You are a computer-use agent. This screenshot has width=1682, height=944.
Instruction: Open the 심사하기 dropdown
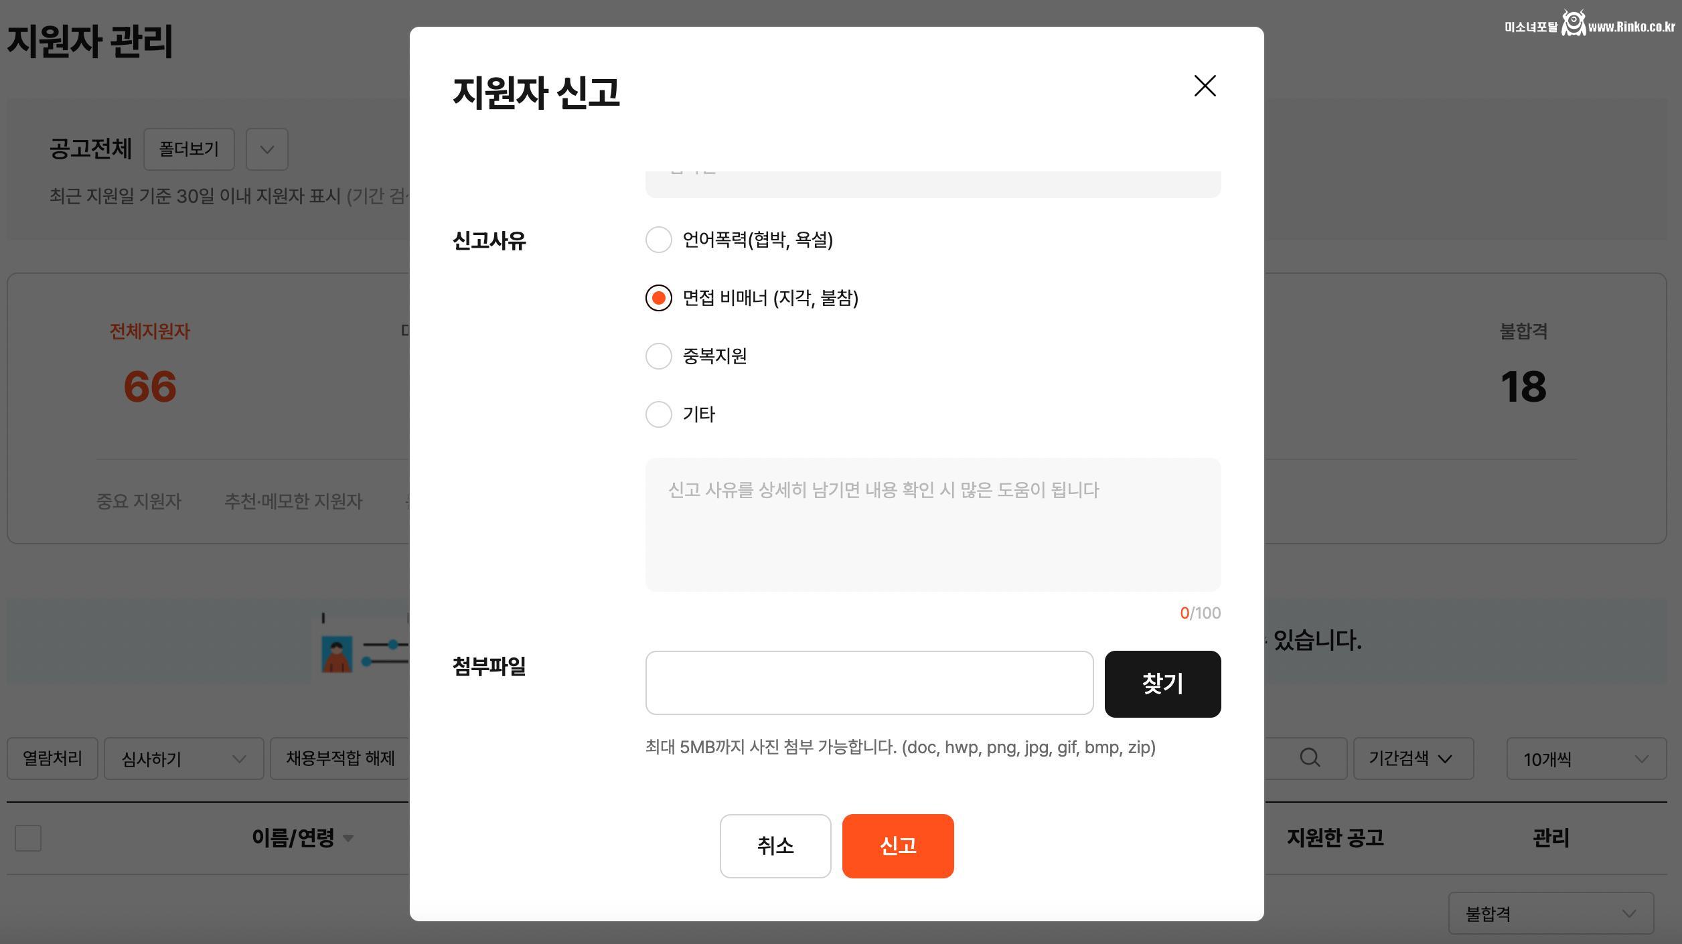coord(183,759)
